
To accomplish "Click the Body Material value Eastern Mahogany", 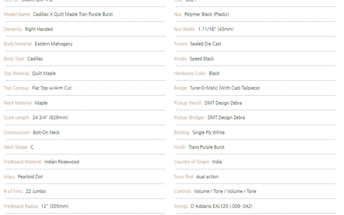I will coord(54,44).
